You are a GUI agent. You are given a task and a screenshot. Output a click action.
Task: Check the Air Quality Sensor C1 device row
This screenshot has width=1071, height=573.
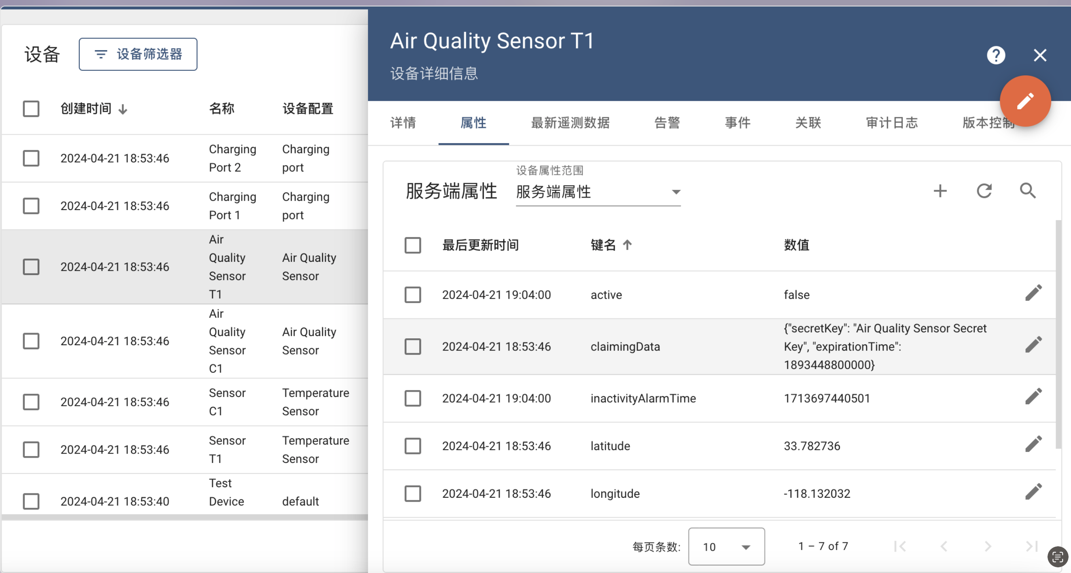tap(31, 341)
